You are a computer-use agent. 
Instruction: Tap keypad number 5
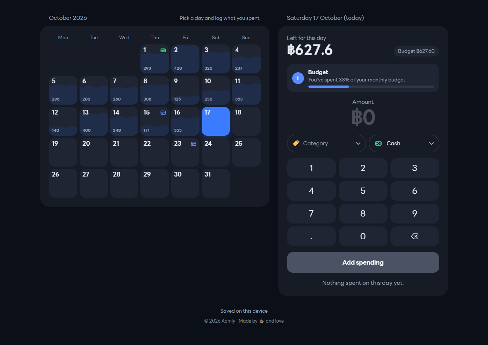pos(363,191)
